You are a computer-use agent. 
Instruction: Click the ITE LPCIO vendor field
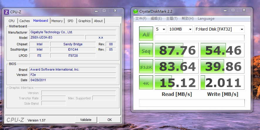pyautogui.click(x=39, y=56)
